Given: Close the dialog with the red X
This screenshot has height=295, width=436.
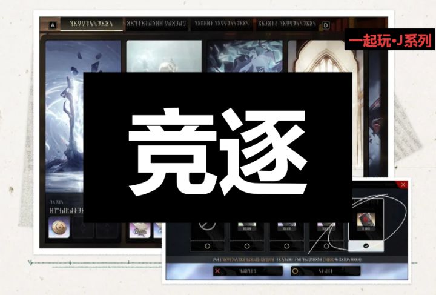Looking at the screenshot, I should (403, 185).
